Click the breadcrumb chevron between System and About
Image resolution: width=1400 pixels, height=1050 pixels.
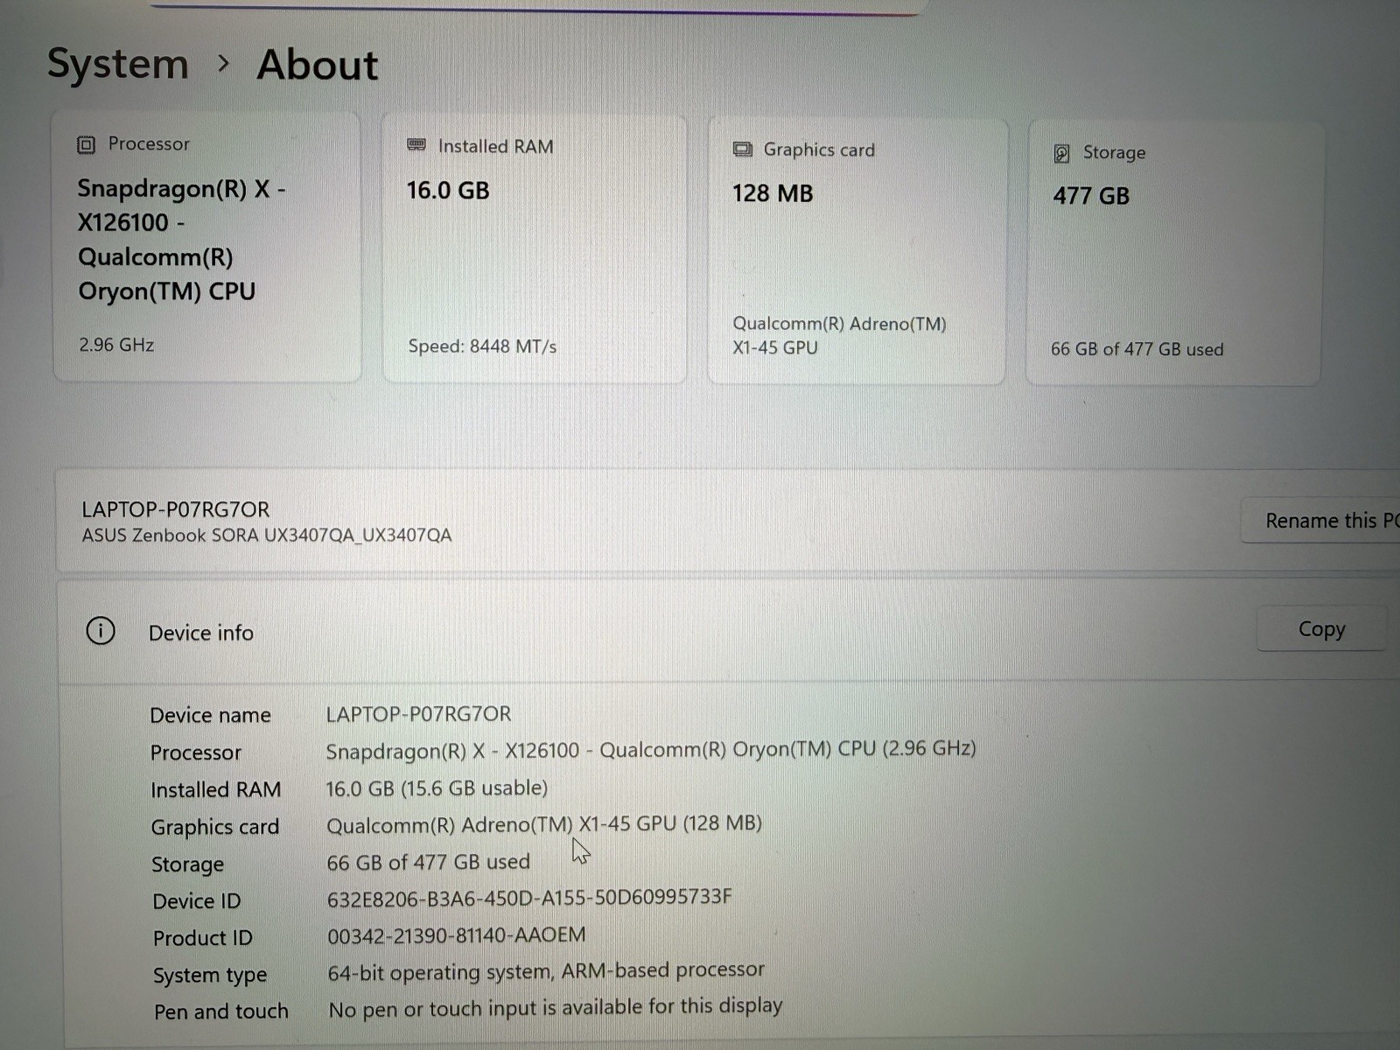pos(224,63)
